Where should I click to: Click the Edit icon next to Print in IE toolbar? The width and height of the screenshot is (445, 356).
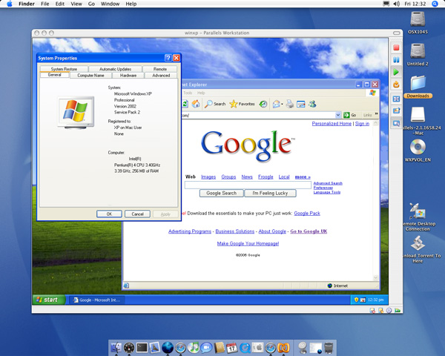(301, 104)
